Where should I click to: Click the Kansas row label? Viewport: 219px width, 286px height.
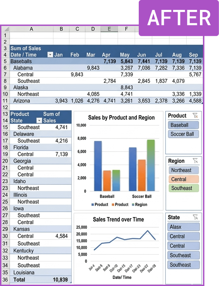point(21,229)
